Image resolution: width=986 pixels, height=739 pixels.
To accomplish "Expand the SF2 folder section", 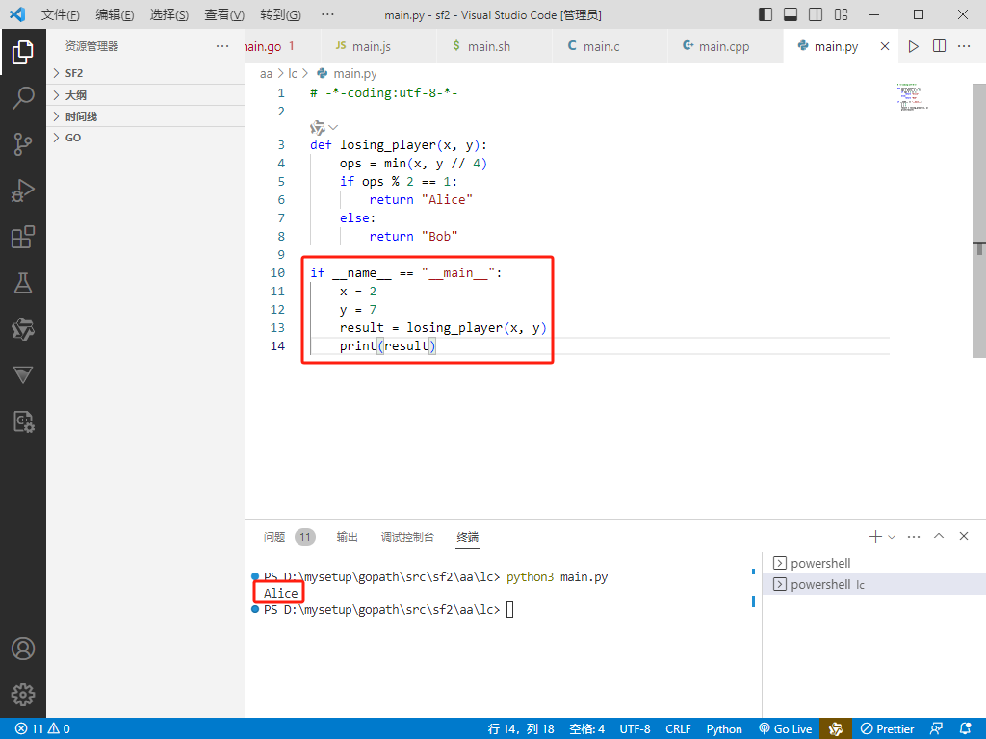I will [145, 73].
